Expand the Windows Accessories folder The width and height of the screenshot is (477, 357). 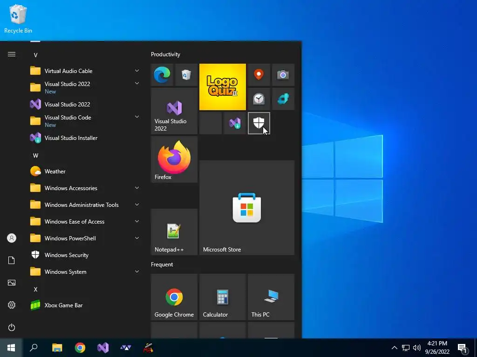click(x=85, y=188)
